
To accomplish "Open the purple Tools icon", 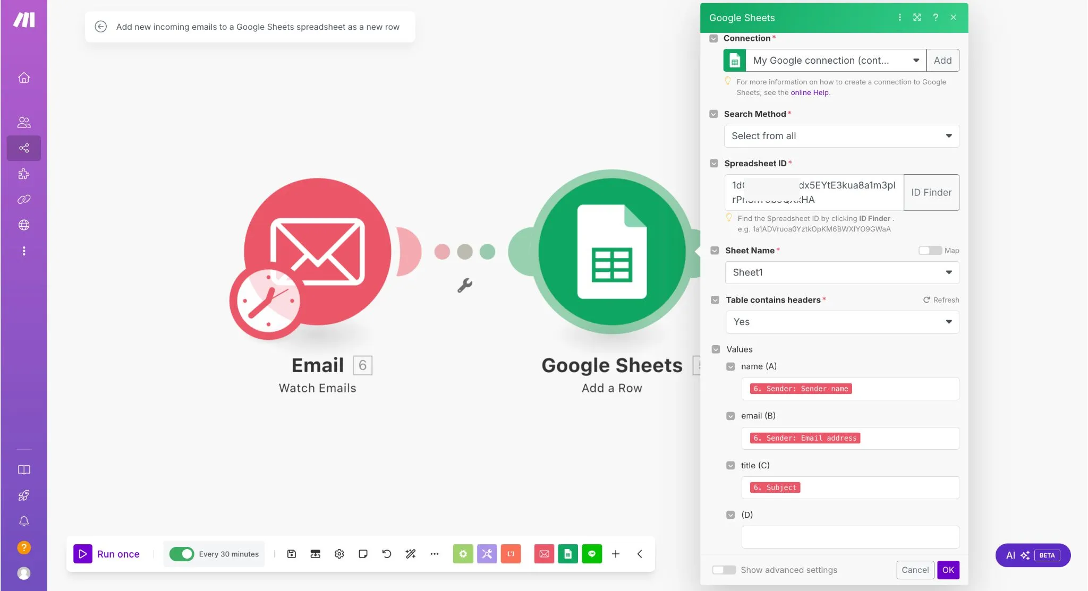I will point(487,554).
